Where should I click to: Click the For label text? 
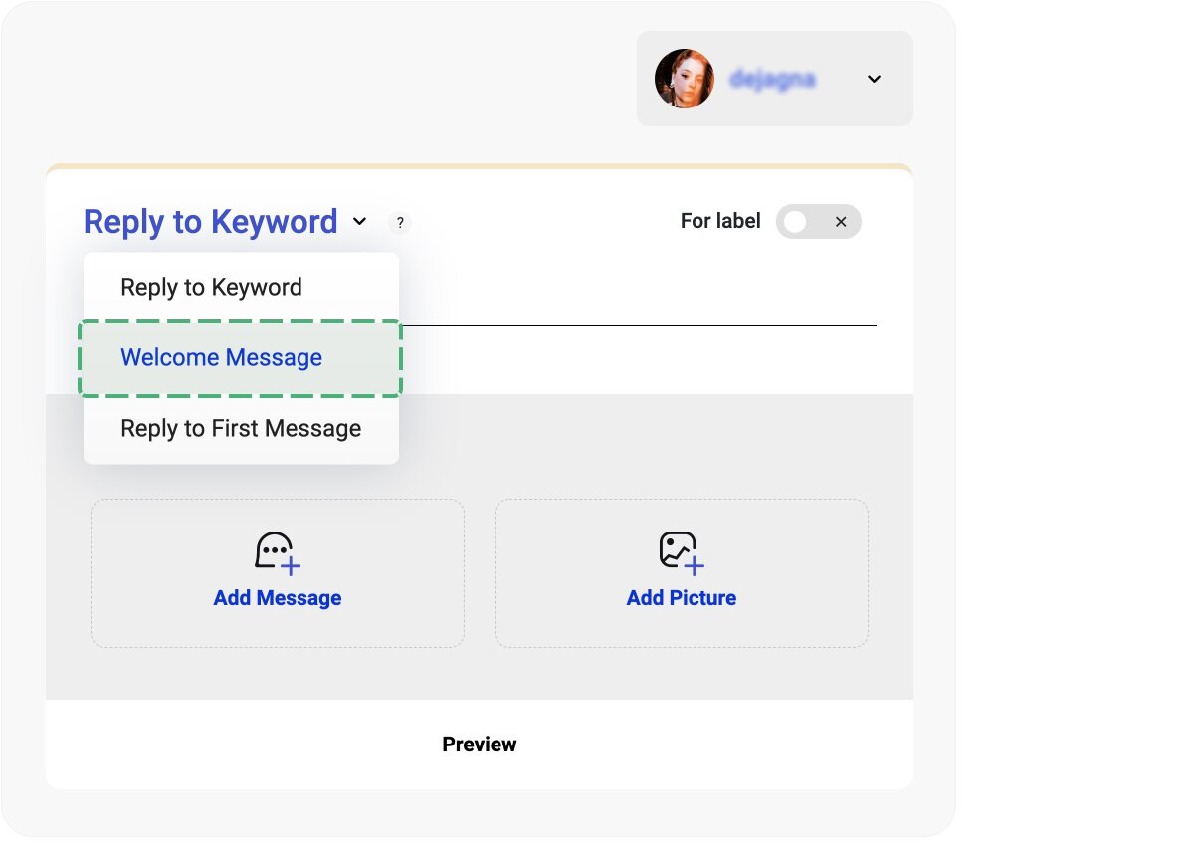click(720, 221)
